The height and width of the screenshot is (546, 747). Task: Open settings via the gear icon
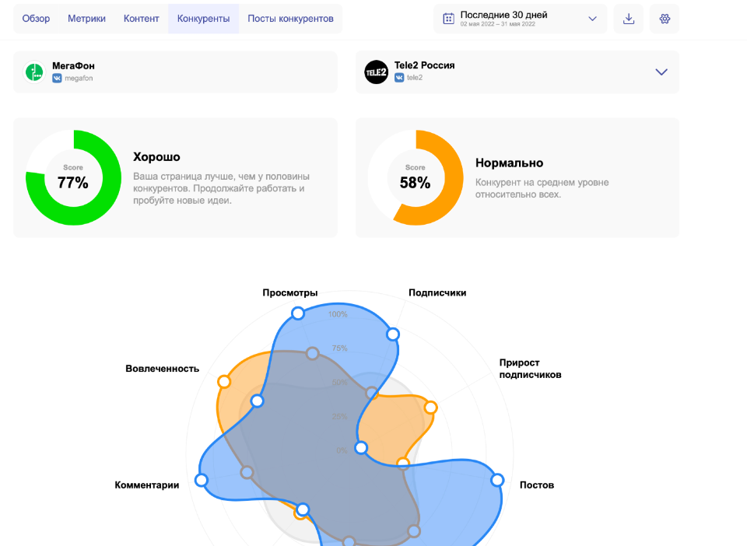(x=665, y=19)
